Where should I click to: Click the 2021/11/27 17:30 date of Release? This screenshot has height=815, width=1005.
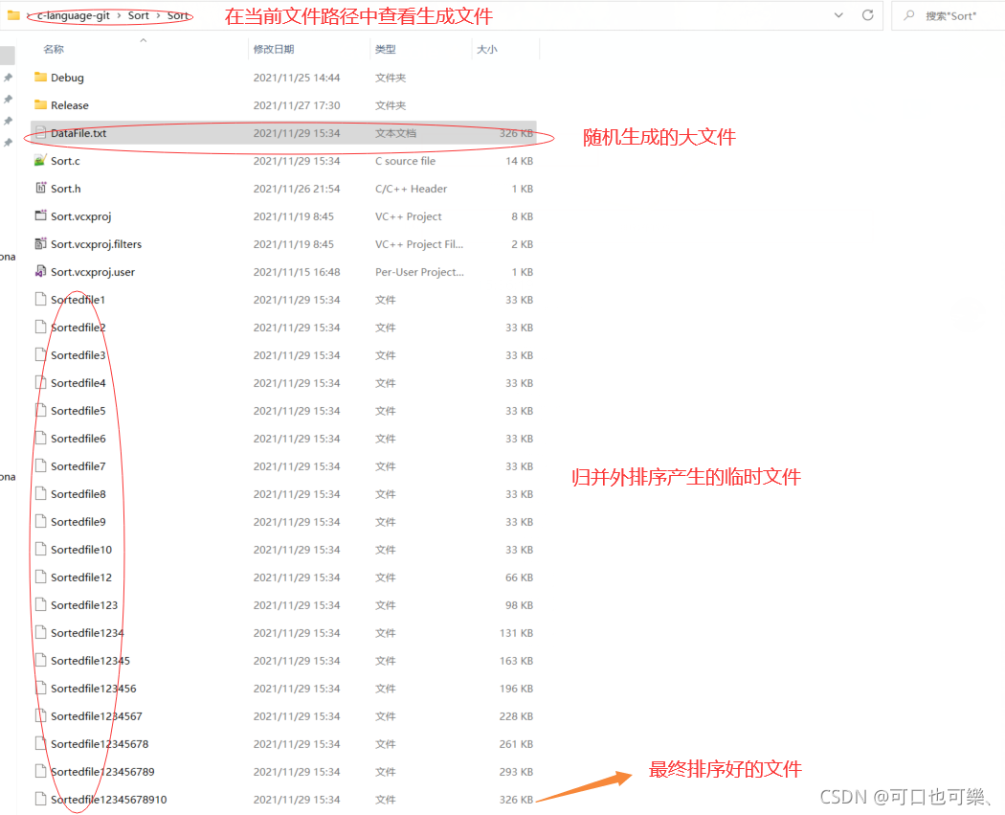point(296,104)
